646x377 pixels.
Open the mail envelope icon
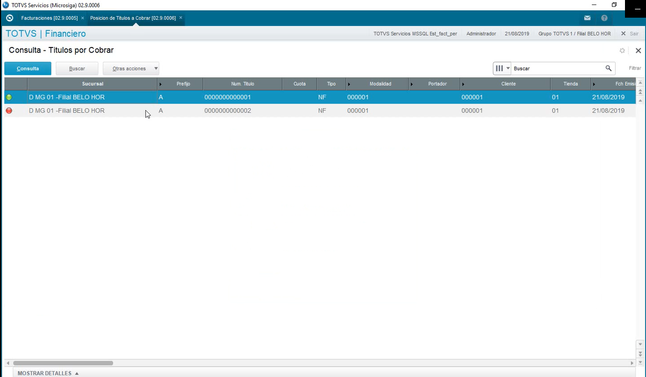coord(587,18)
